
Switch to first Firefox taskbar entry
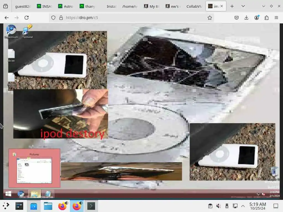62,206
